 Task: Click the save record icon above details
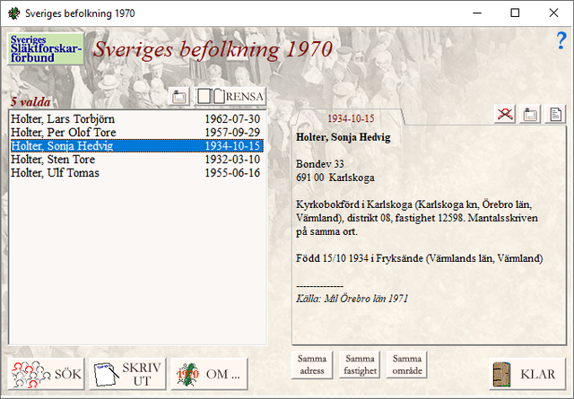(530, 114)
